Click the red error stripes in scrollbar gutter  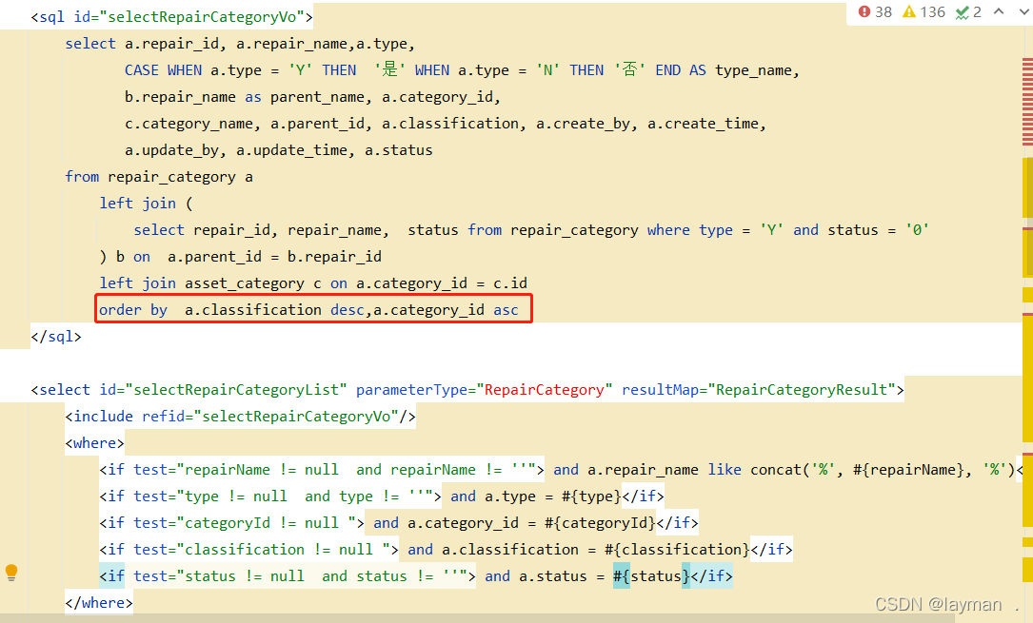(1027, 102)
